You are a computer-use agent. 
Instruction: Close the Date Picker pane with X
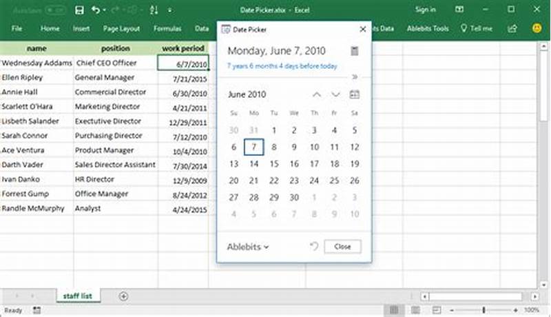click(363, 29)
